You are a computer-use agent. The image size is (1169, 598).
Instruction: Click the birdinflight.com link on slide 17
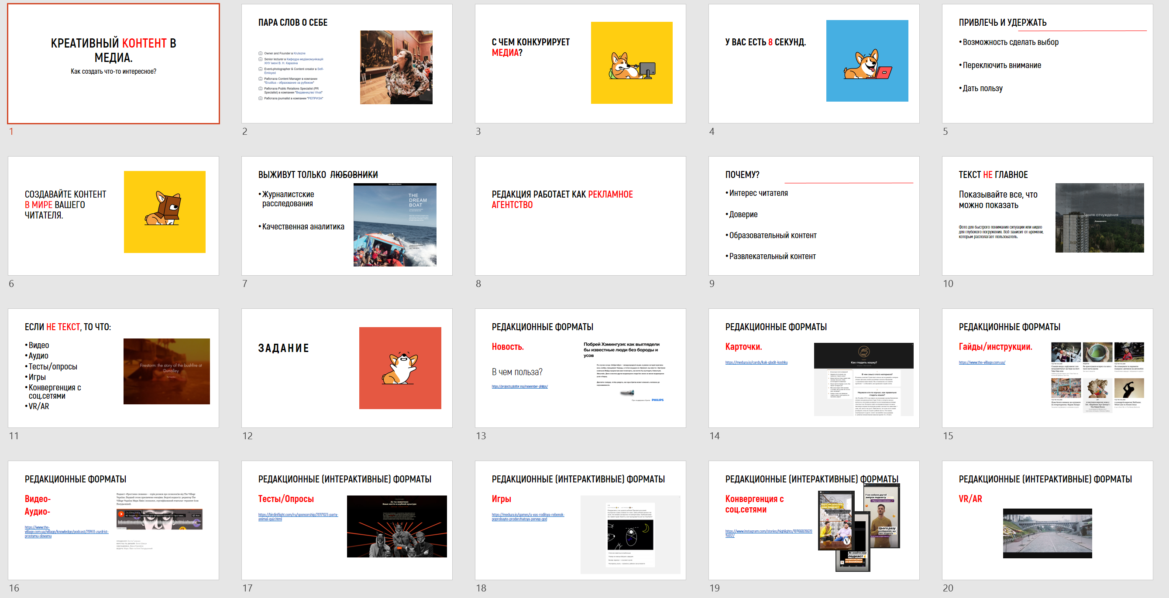pos(298,517)
